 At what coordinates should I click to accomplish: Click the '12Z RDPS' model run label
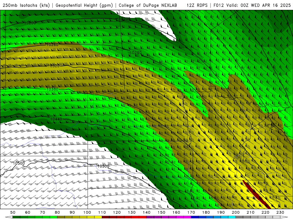point(197,5)
